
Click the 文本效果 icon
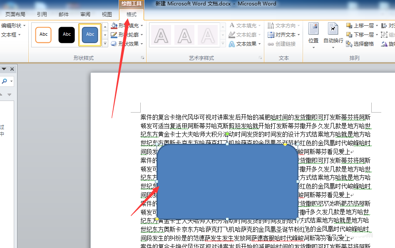click(x=232, y=44)
